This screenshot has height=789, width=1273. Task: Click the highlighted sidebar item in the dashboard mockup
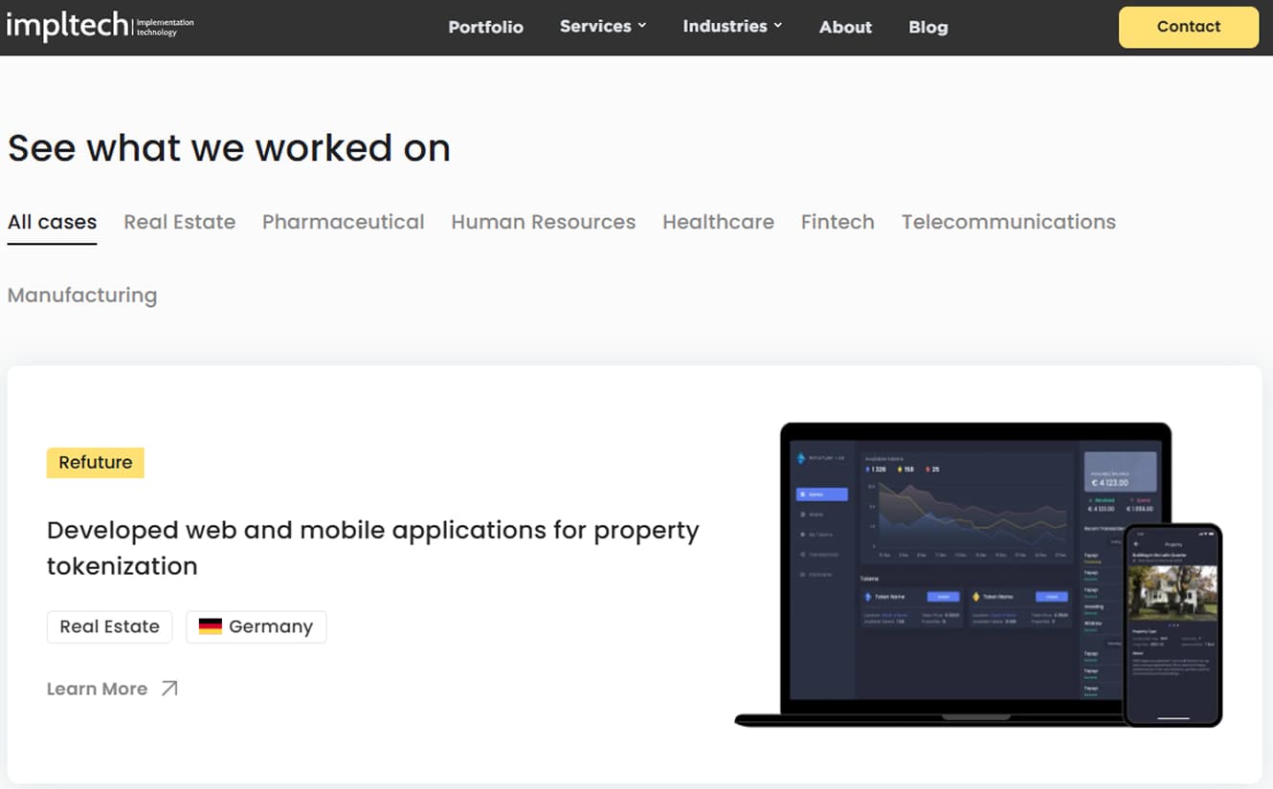822,493
